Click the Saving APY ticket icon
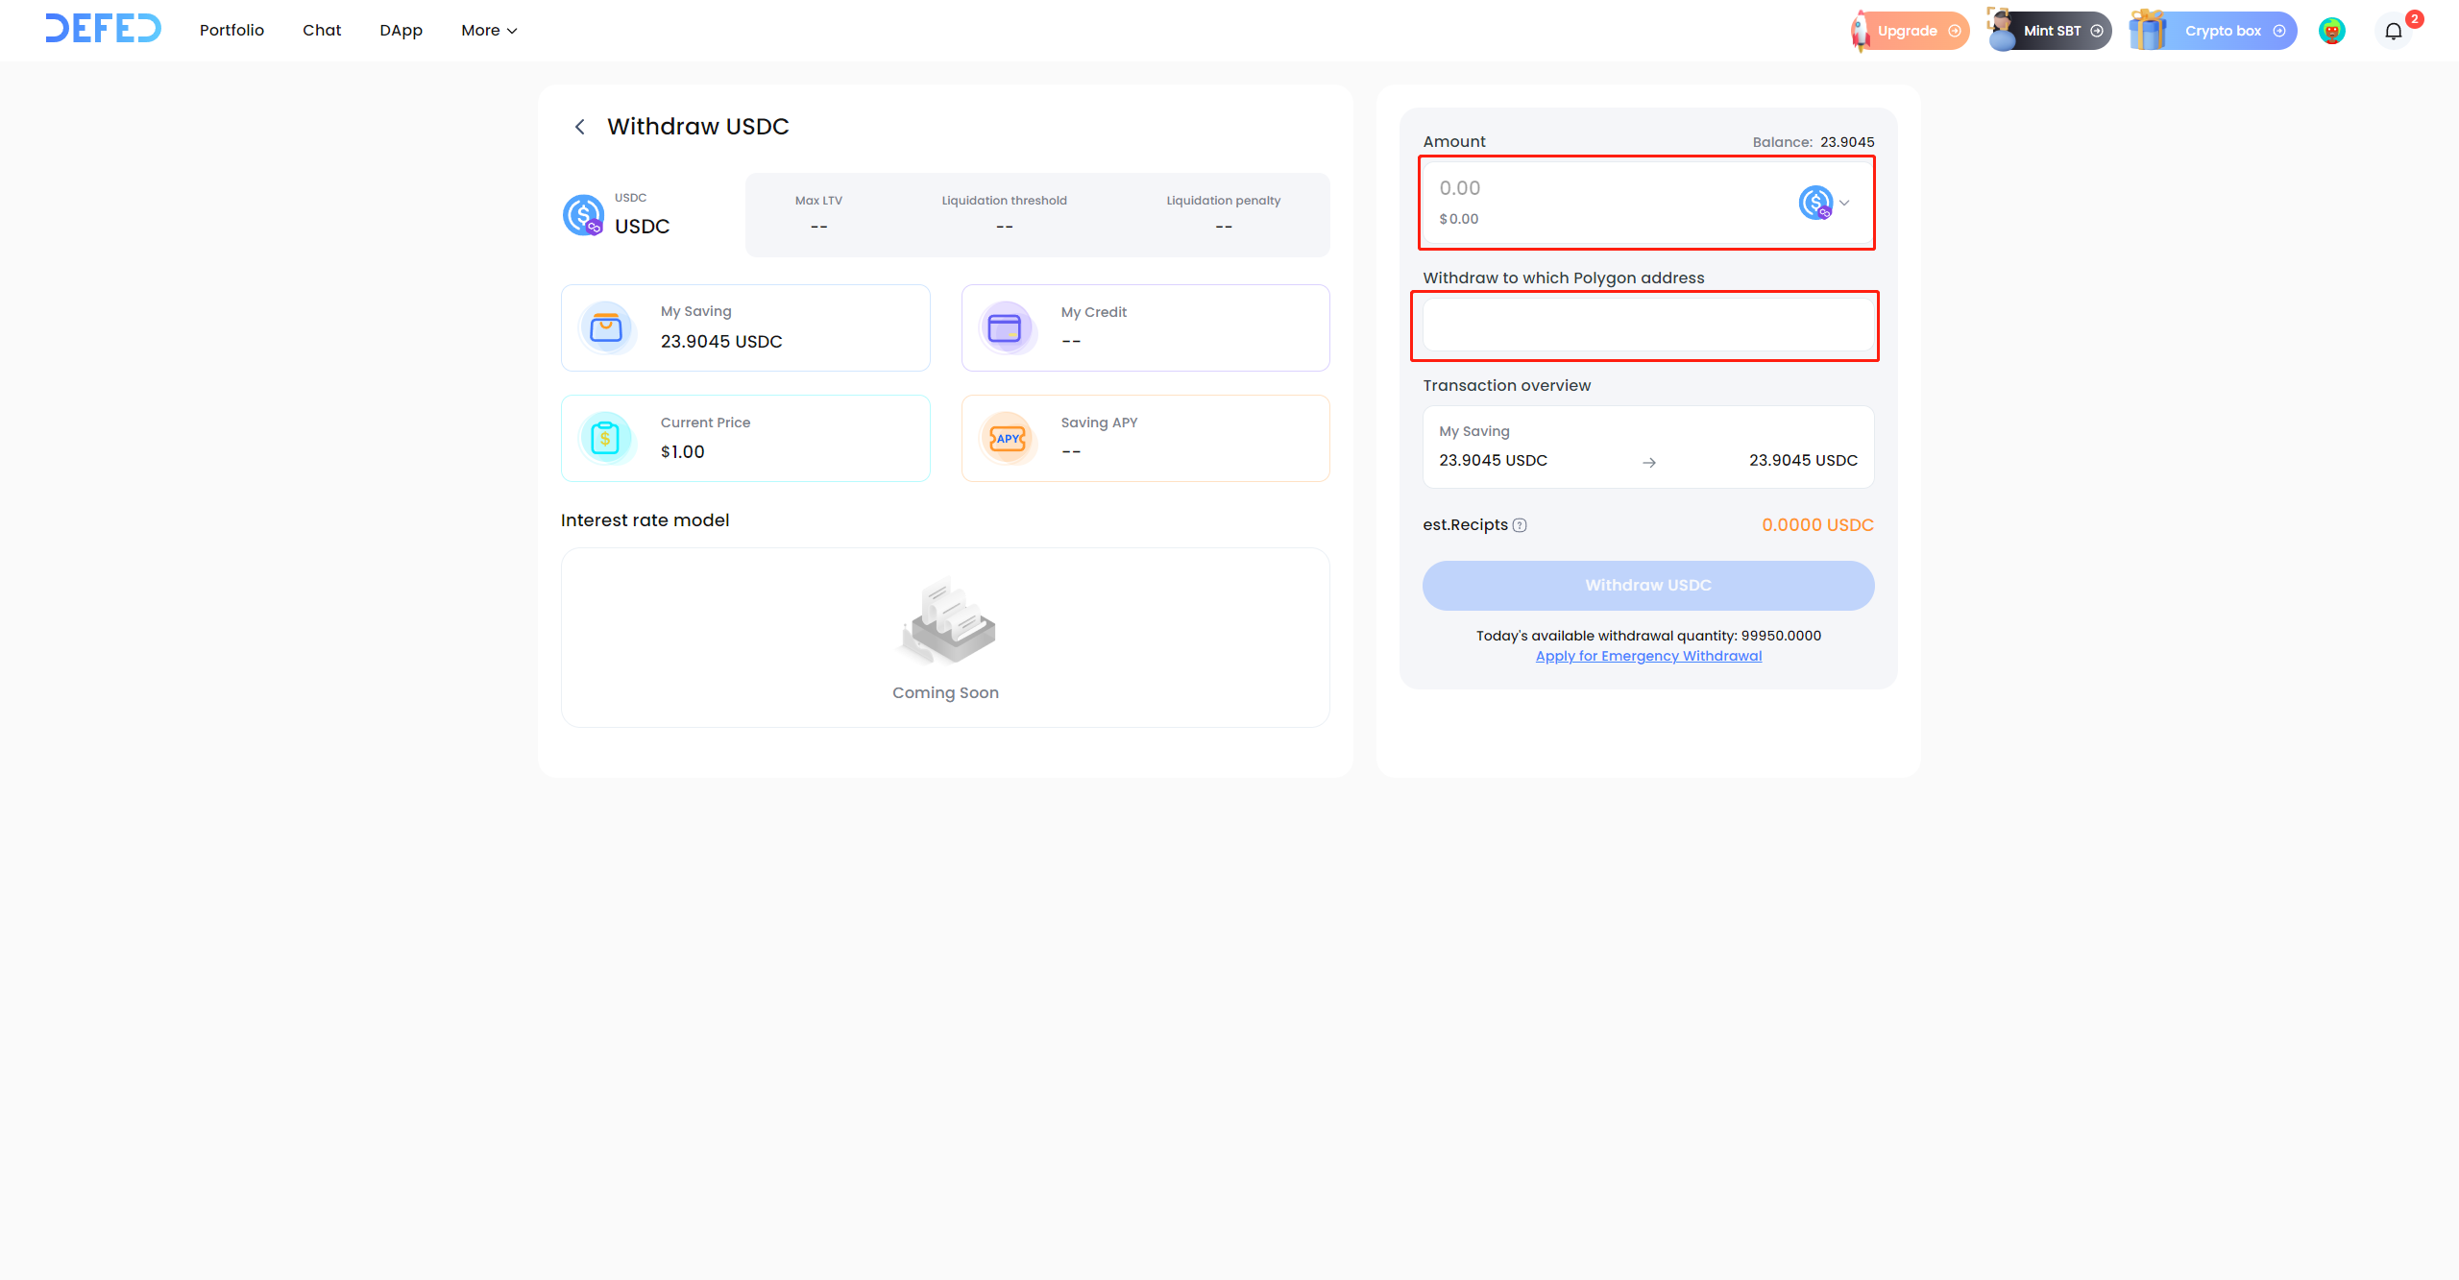 [1007, 439]
